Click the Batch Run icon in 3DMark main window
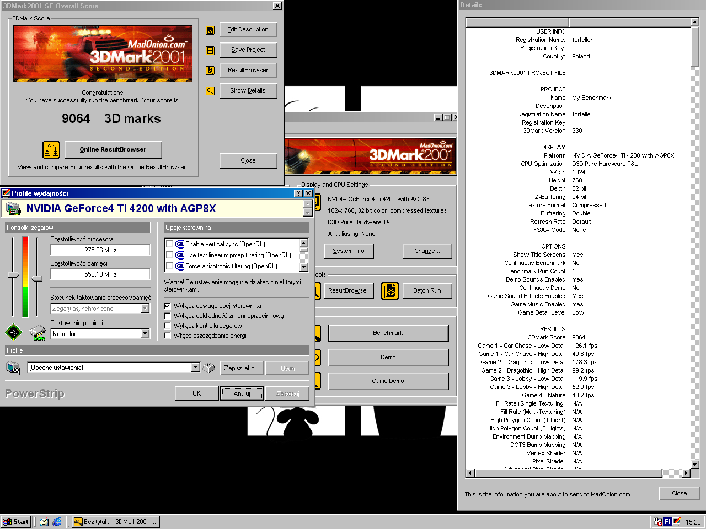 click(390, 290)
